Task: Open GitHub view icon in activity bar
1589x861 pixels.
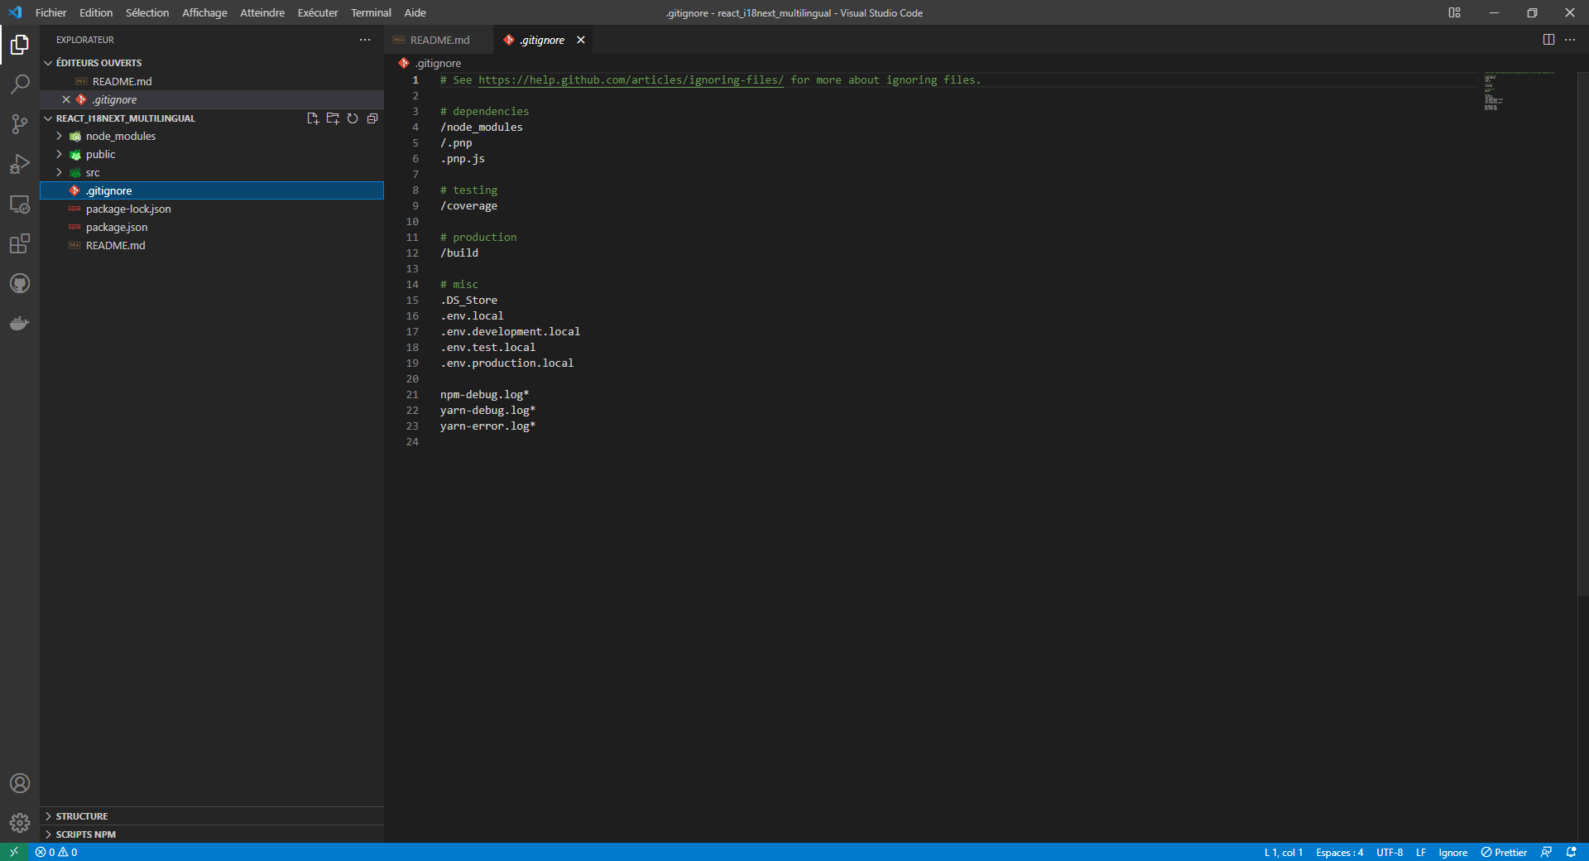Action: pos(20,283)
